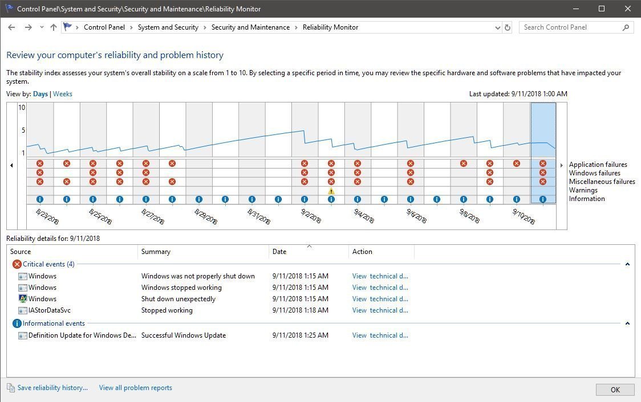Open the chevron after Control Panel breadcrumb
641x402 pixels.
[x=131, y=27]
